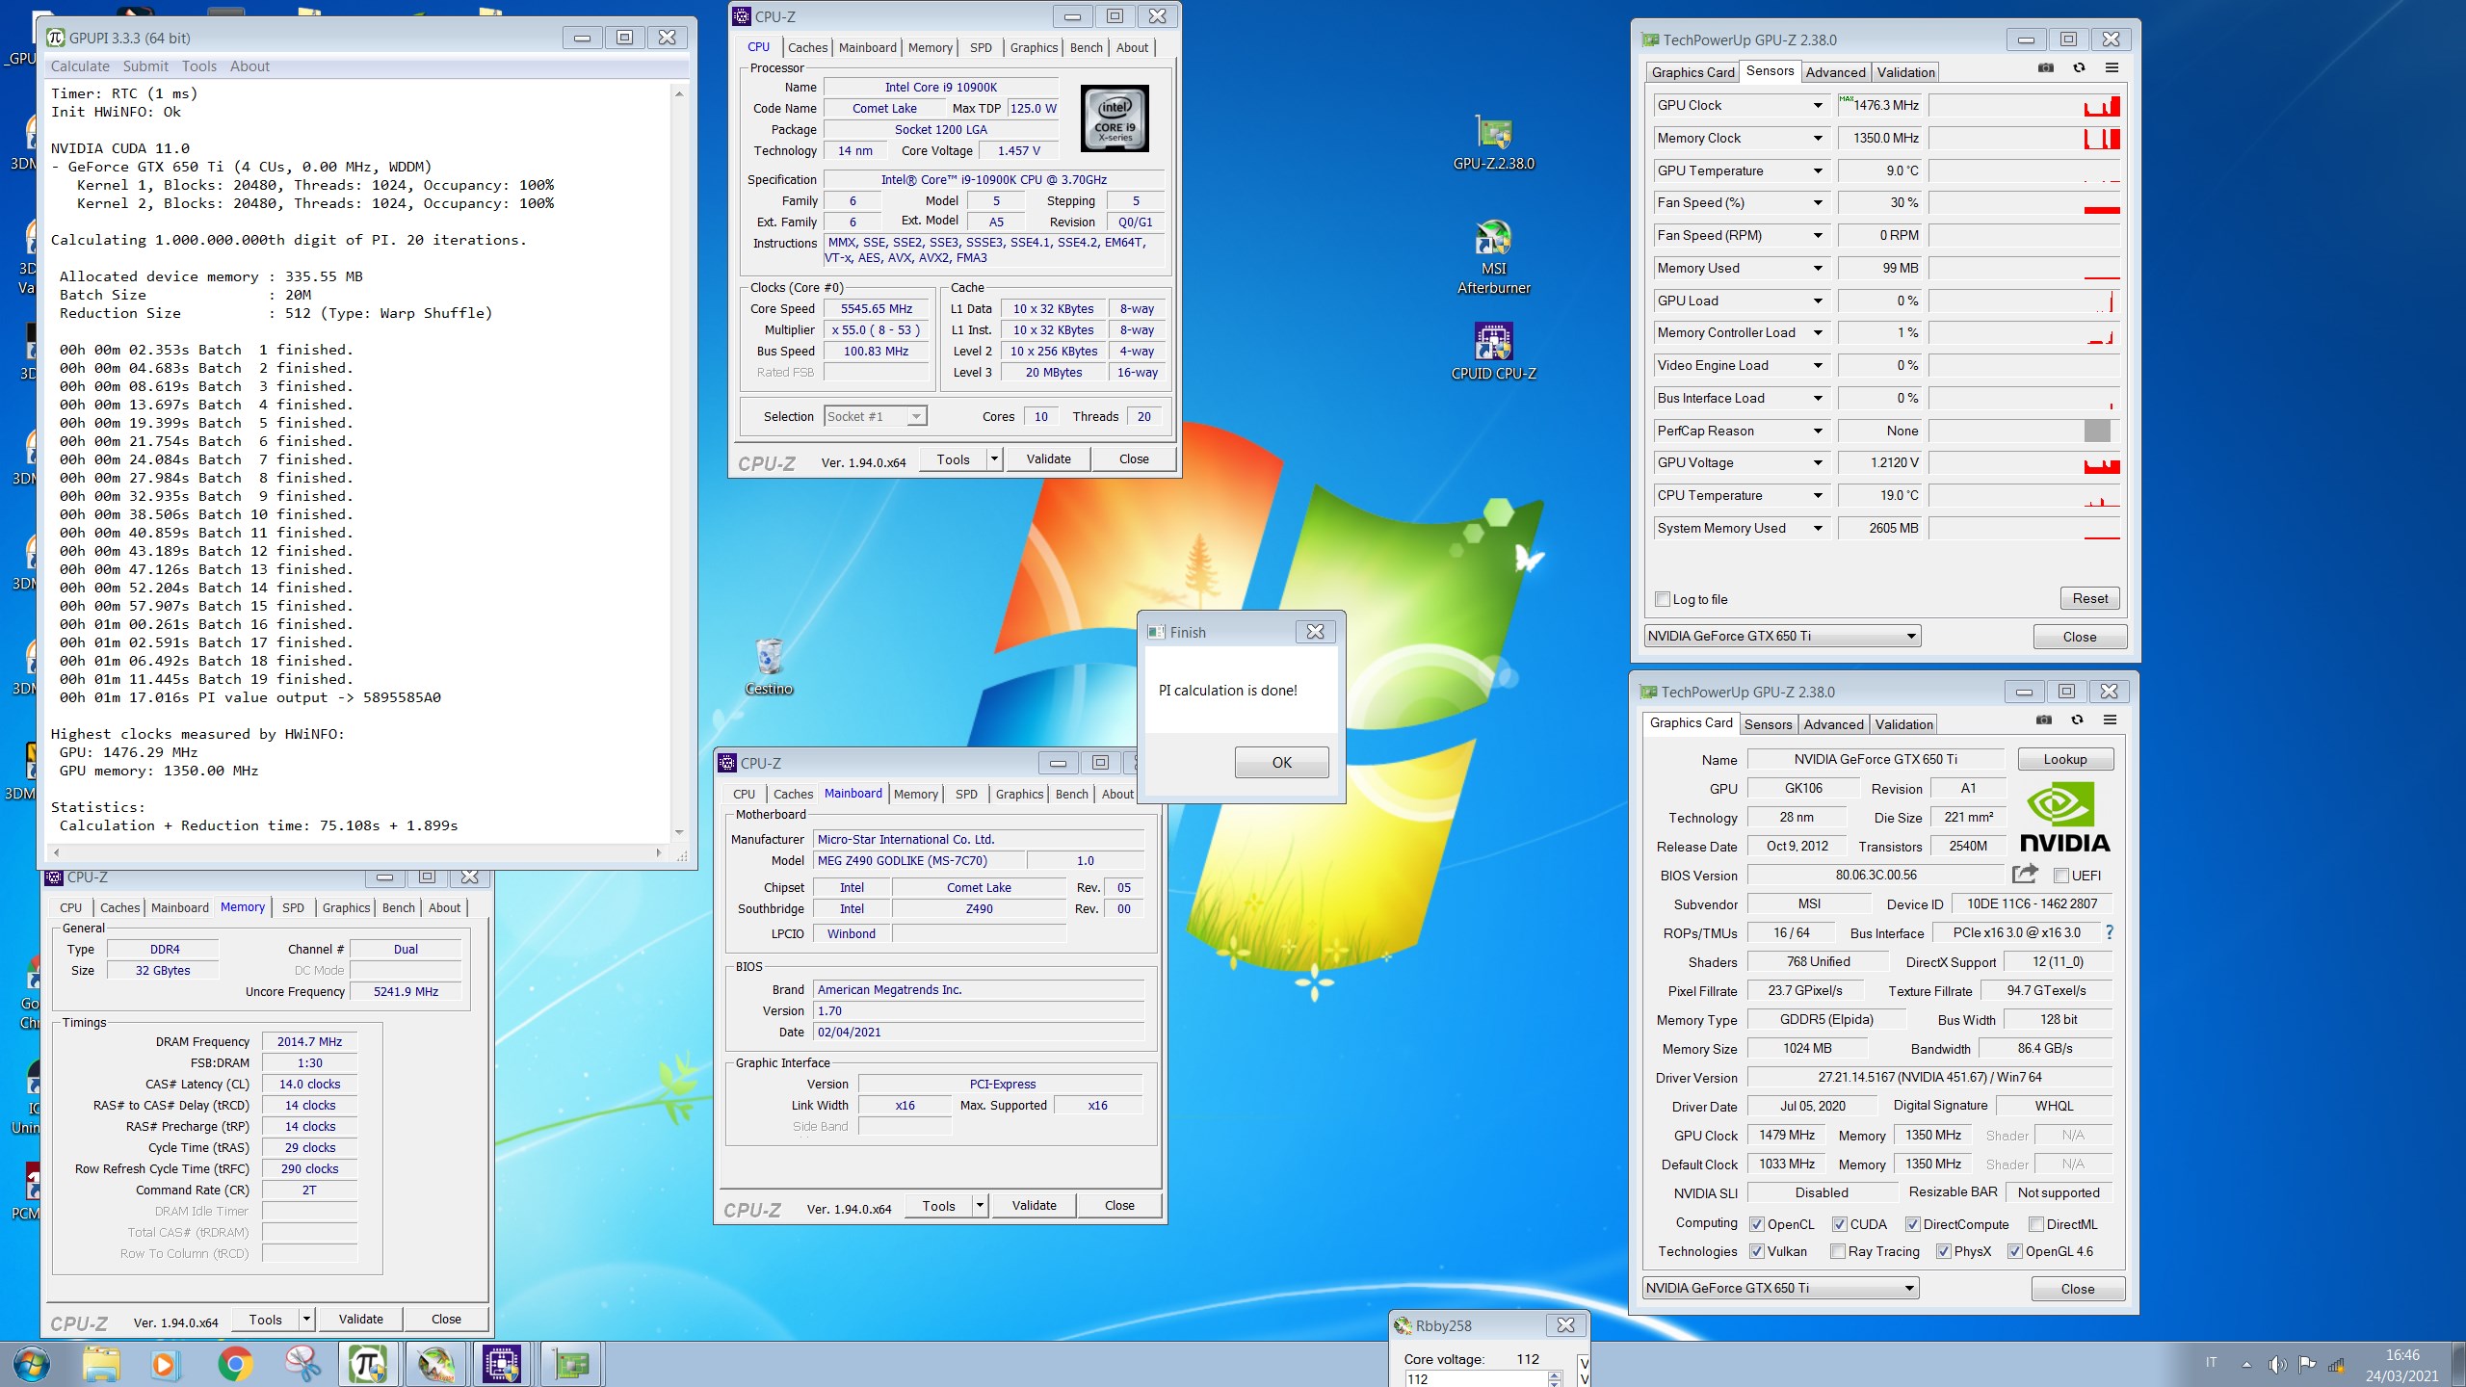
Task: Click the Reset button in GPU-Z Sensors
Action: click(2090, 598)
